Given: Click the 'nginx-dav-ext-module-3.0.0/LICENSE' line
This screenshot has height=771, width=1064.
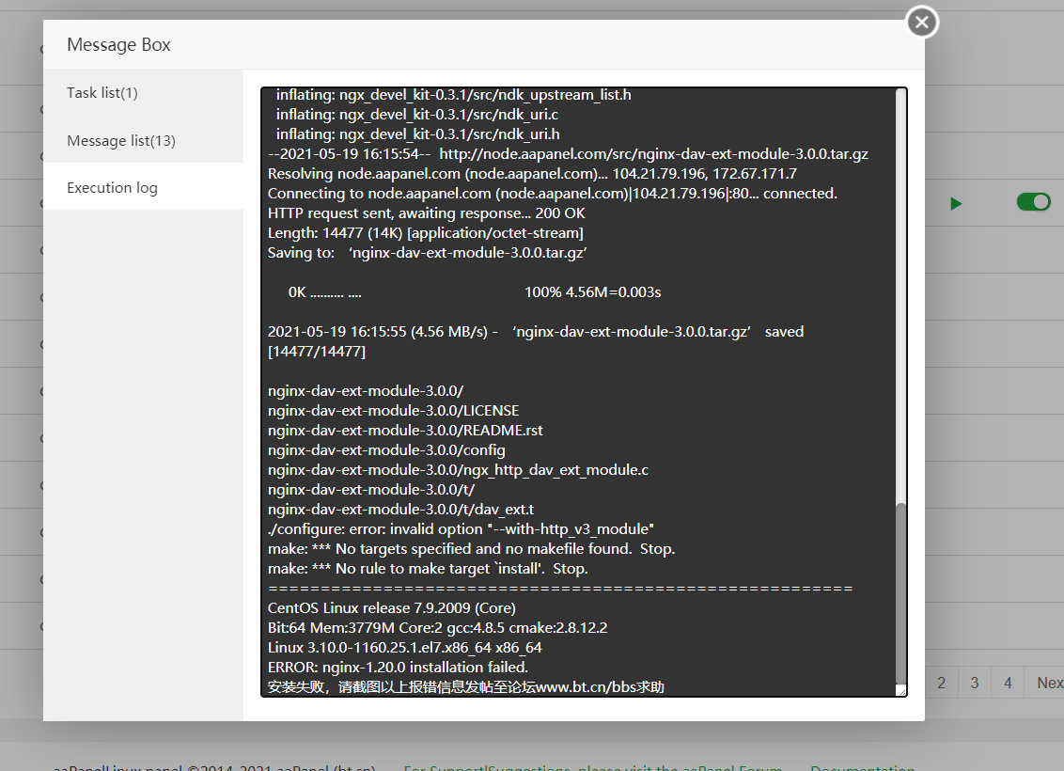Looking at the screenshot, I should (x=393, y=411).
